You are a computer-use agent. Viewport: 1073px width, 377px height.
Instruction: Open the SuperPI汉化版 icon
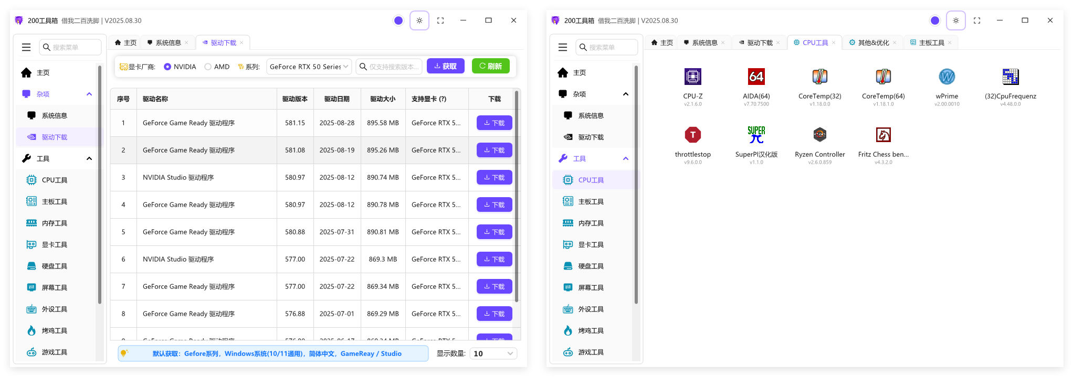point(756,135)
